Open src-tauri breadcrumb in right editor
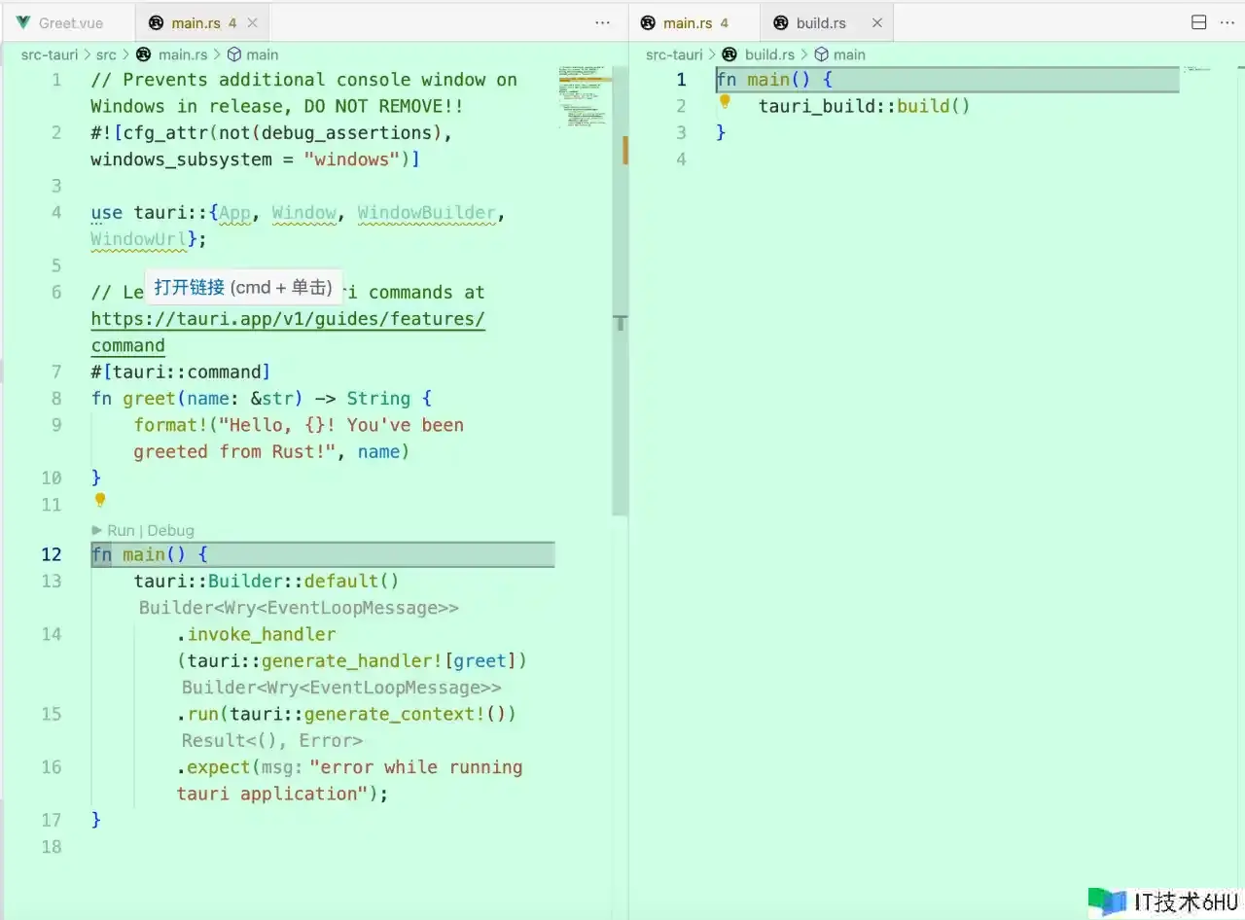The width and height of the screenshot is (1245, 920). (x=674, y=54)
